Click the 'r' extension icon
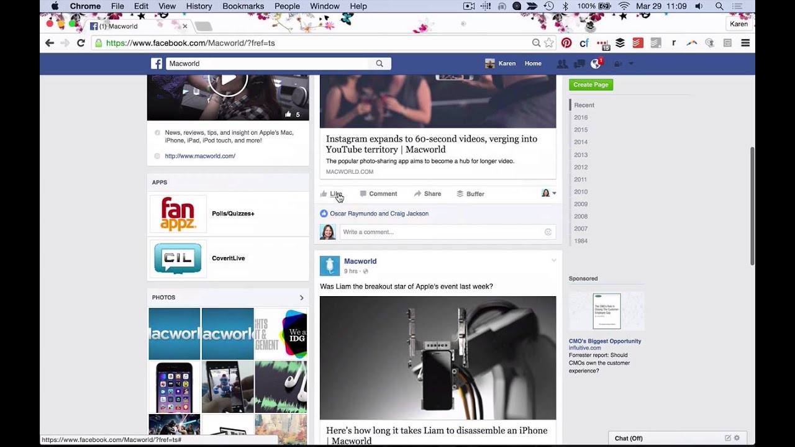 (674, 43)
